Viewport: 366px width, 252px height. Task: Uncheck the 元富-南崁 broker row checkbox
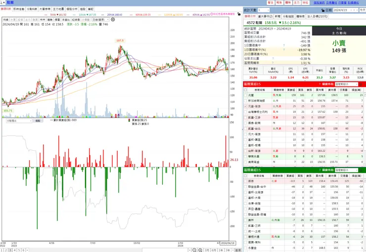(x=245, y=106)
